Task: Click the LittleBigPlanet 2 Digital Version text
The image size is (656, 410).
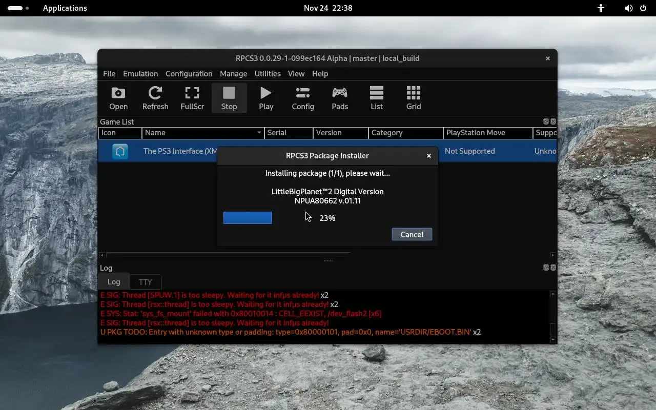Action: coord(327,192)
